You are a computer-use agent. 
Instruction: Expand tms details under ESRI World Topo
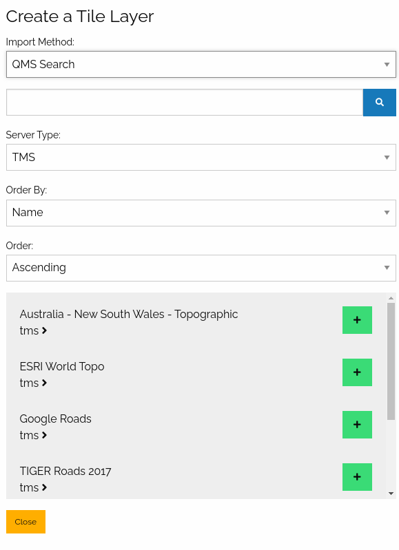(x=33, y=383)
